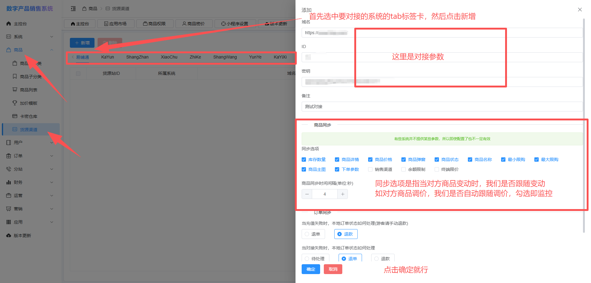Uncheck the 库存数量 sync option
This screenshot has height=283, width=591.
[304, 160]
